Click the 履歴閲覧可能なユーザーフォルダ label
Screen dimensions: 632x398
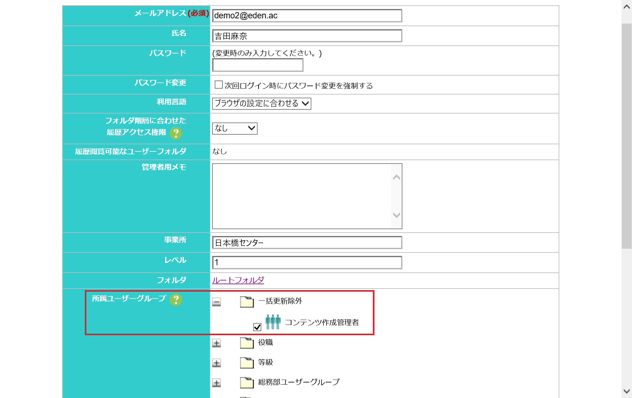click(x=131, y=151)
